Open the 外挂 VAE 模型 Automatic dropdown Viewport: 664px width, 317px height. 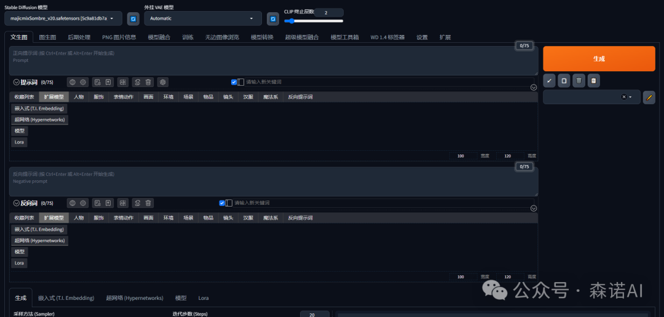203,18
